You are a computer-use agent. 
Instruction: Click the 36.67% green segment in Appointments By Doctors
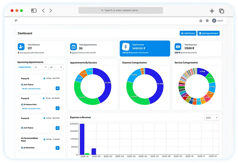tap(82, 97)
